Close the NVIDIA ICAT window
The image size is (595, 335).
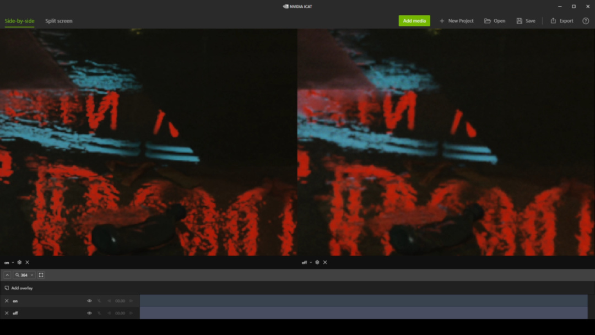click(588, 7)
